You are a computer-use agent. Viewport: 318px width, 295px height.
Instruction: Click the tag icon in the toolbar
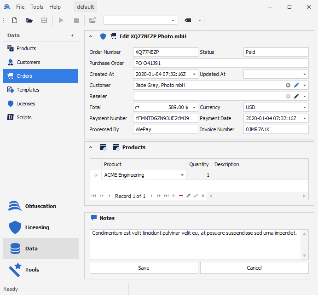[x=188, y=20]
